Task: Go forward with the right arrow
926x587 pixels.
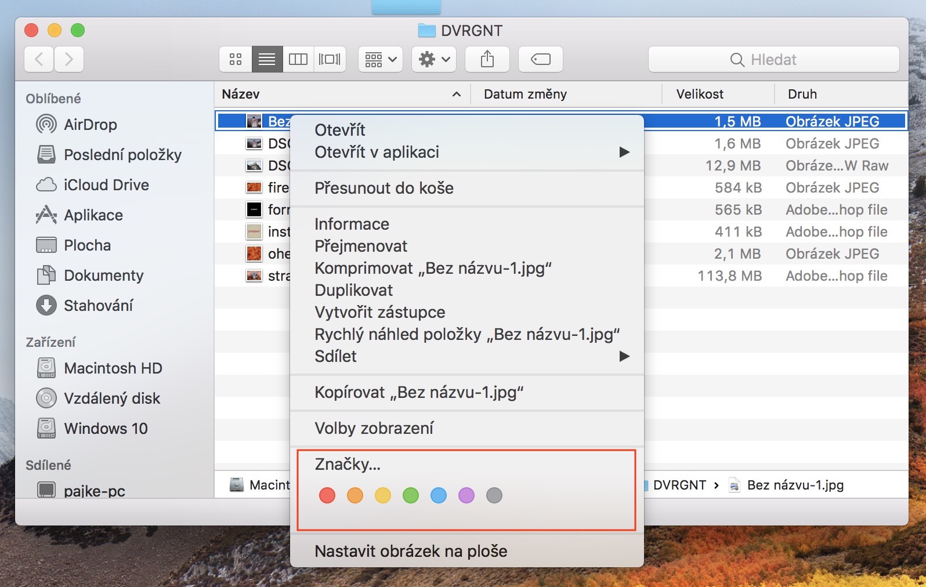Action: coord(69,59)
